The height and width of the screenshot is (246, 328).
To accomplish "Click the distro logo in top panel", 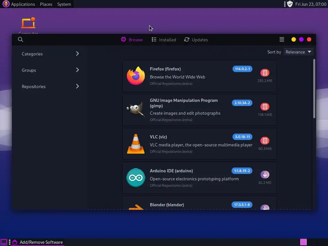I will click(6, 4).
